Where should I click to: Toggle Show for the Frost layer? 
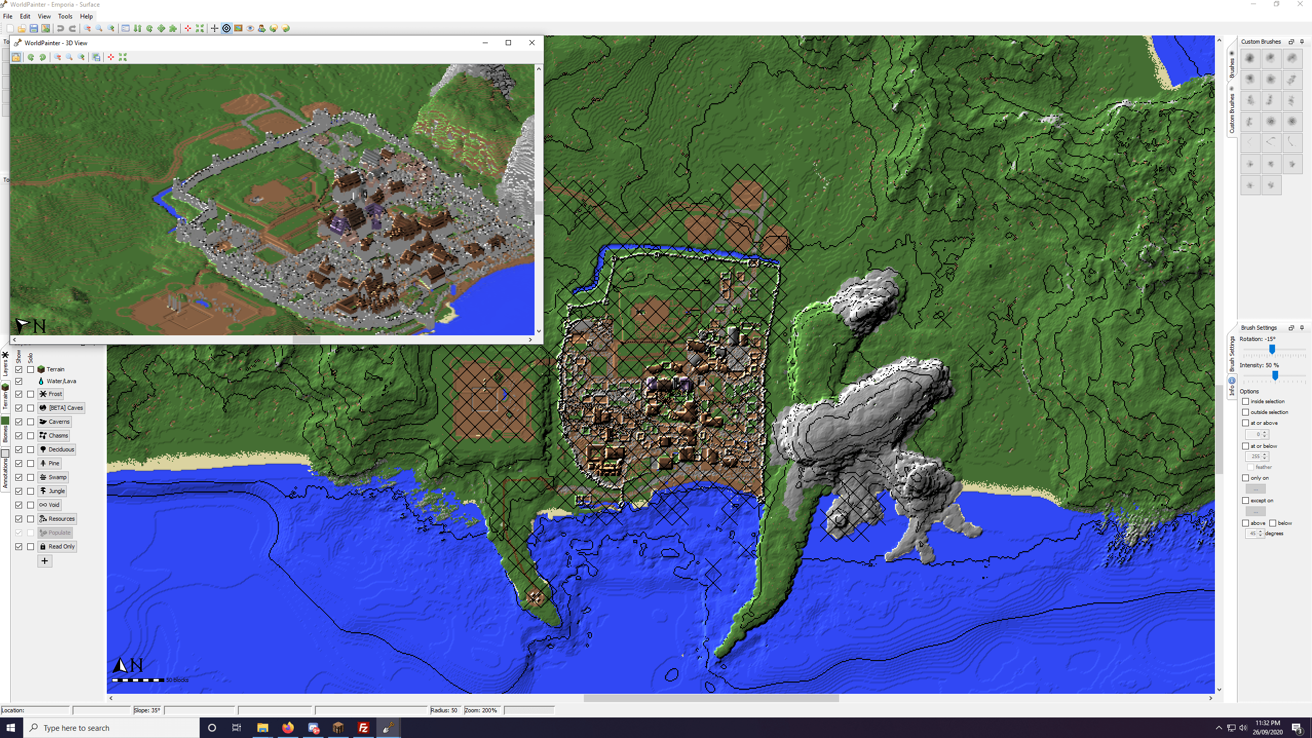coord(19,394)
